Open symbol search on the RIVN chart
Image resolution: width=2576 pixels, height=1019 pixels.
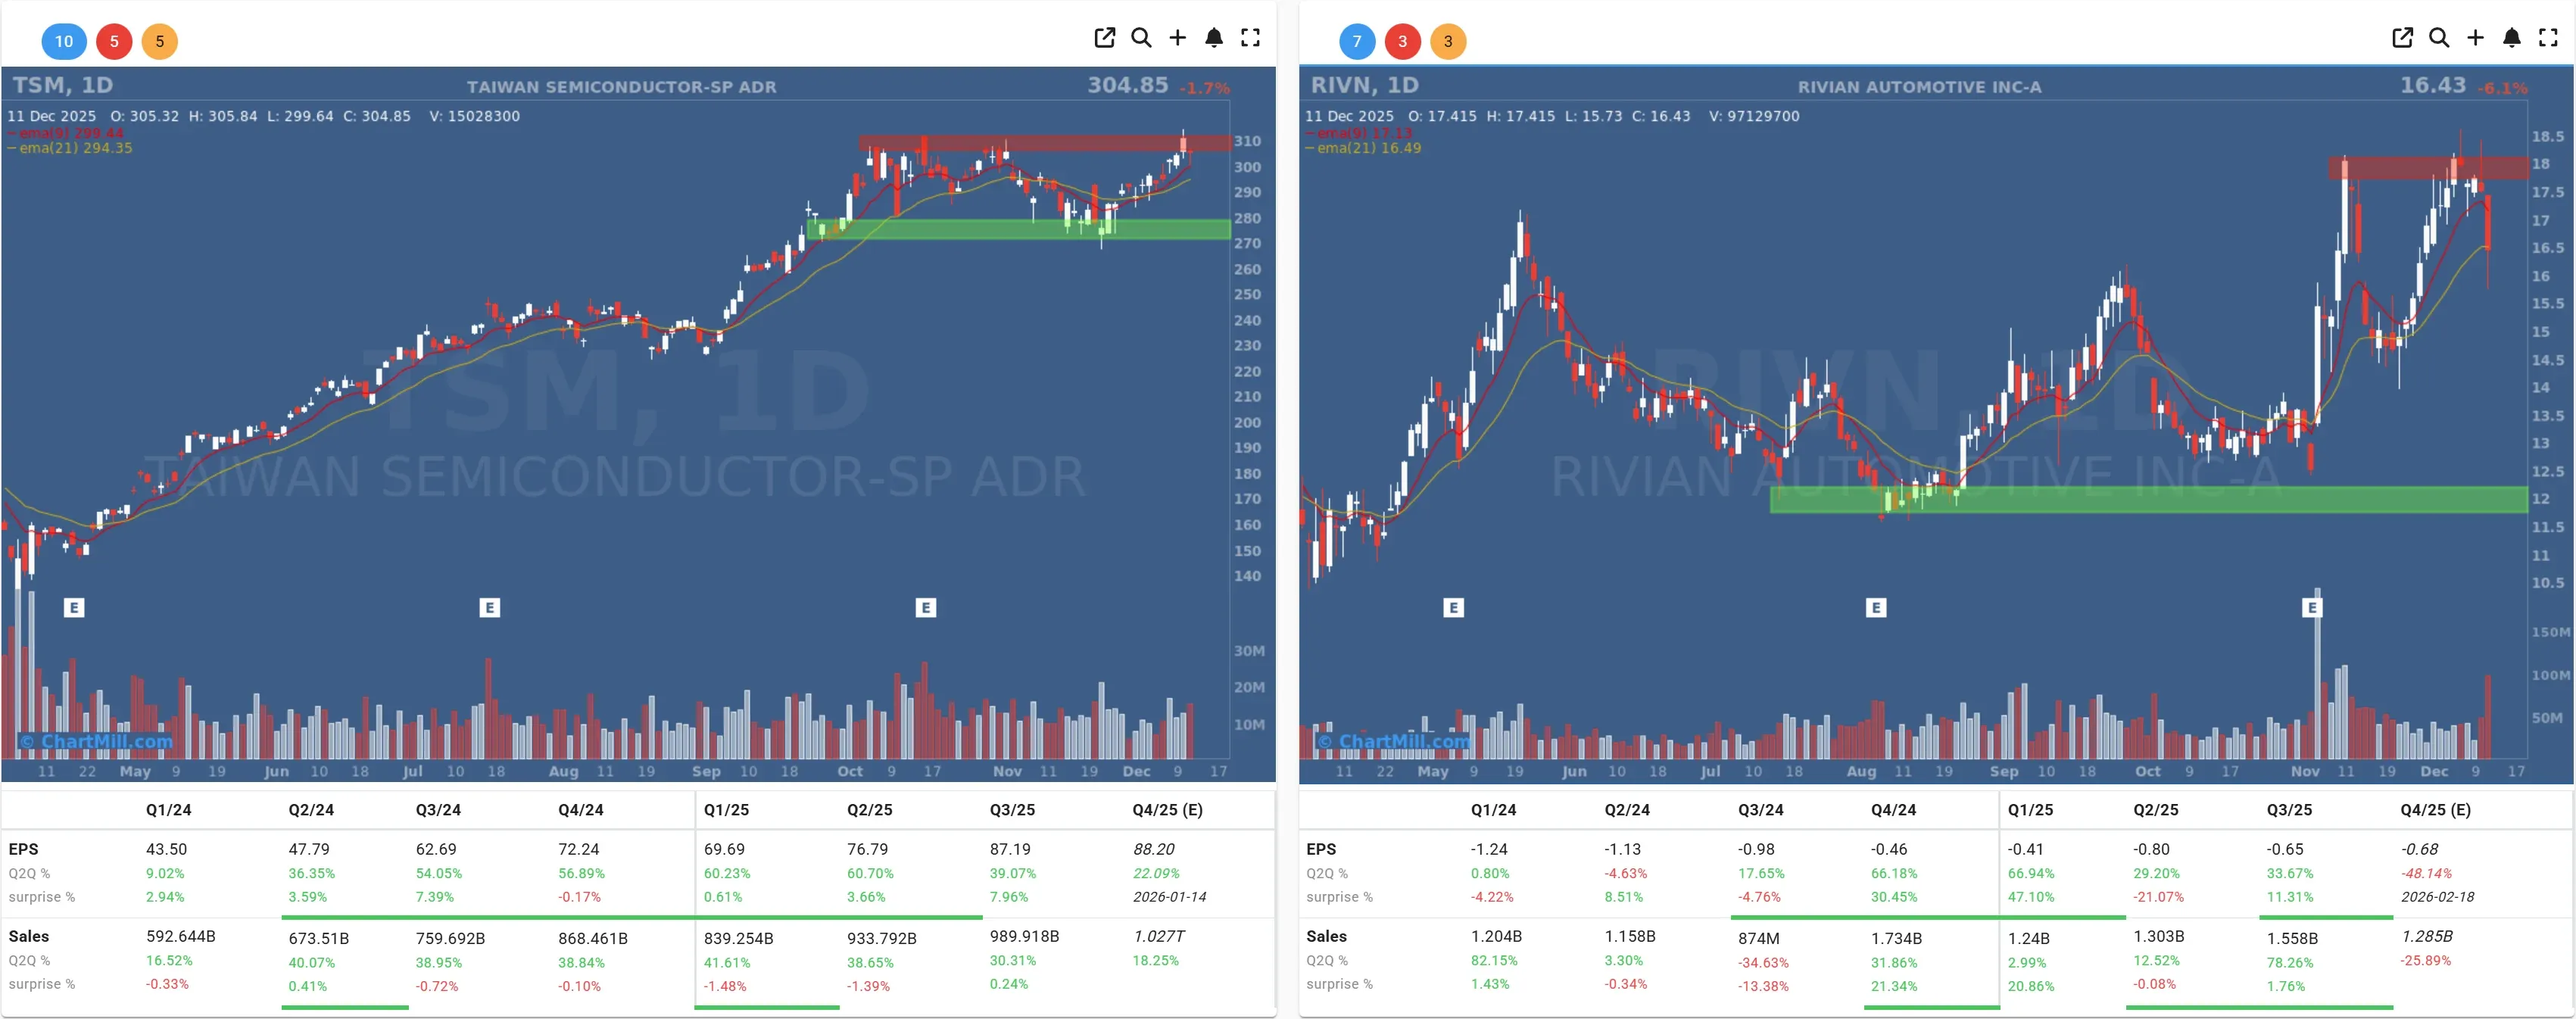pyautogui.click(x=2439, y=38)
